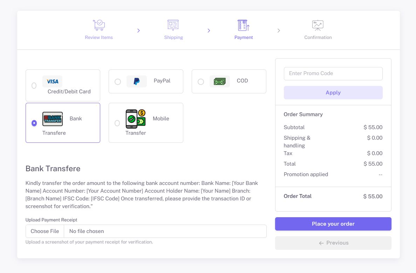Click the chevron after Review Items

tap(138, 31)
